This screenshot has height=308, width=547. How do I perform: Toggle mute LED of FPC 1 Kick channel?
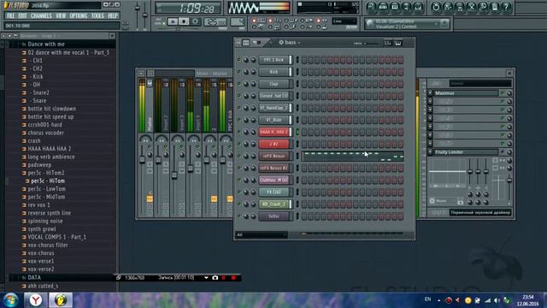coord(239,60)
